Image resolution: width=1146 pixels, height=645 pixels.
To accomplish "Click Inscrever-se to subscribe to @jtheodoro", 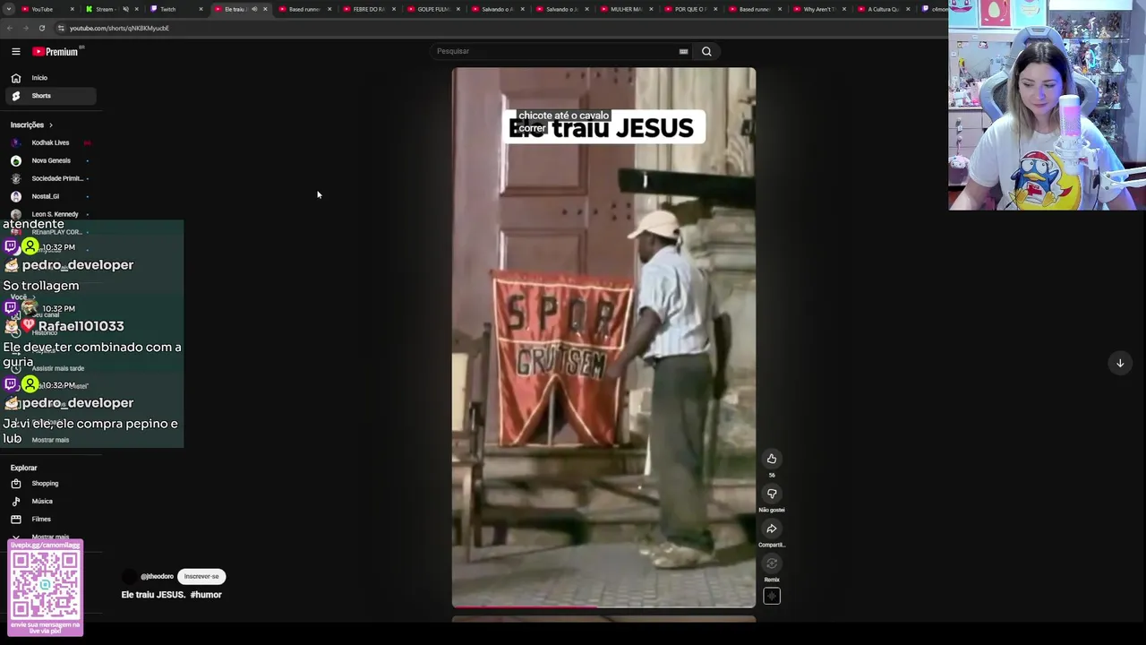I will click(x=201, y=576).
